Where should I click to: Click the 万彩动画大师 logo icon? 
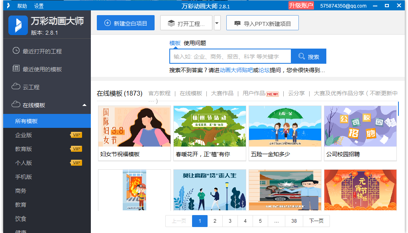click(x=18, y=25)
